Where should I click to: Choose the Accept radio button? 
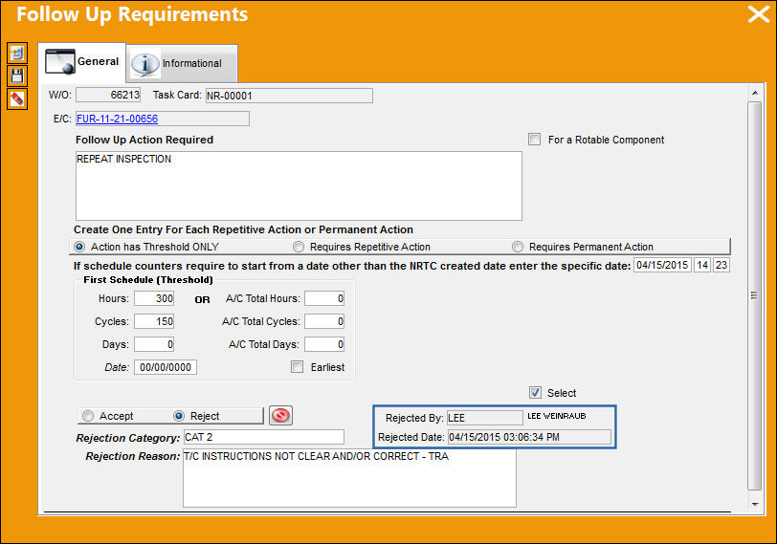(88, 416)
